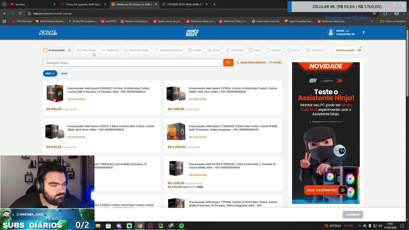The width and height of the screenshot is (409, 230).
Task: Click the orange search magnifier button
Action: tap(228, 63)
